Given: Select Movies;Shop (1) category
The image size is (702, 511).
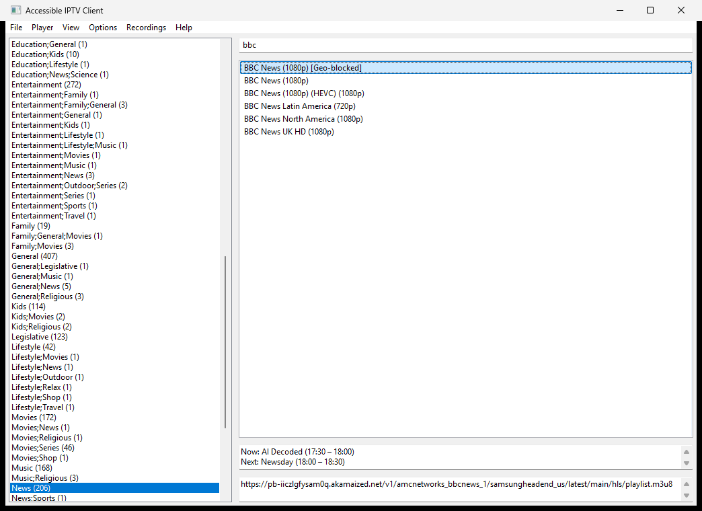Looking at the screenshot, I should [x=114, y=458].
